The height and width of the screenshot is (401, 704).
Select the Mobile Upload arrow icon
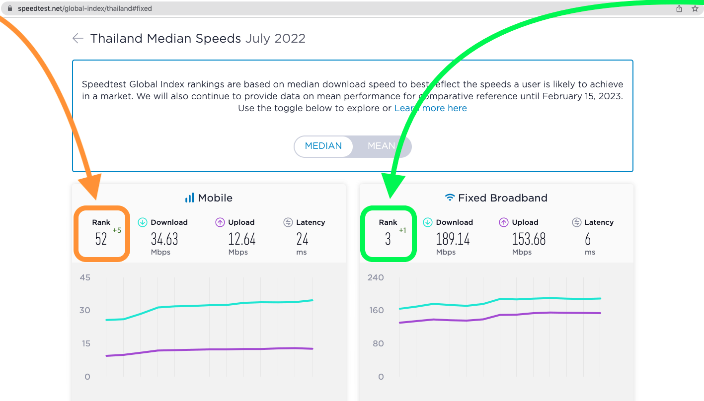pyautogui.click(x=220, y=222)
